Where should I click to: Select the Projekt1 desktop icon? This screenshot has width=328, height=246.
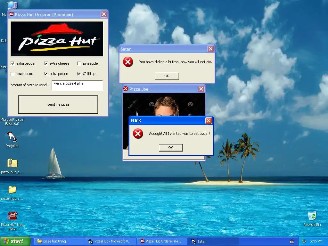tap(12, 140)
